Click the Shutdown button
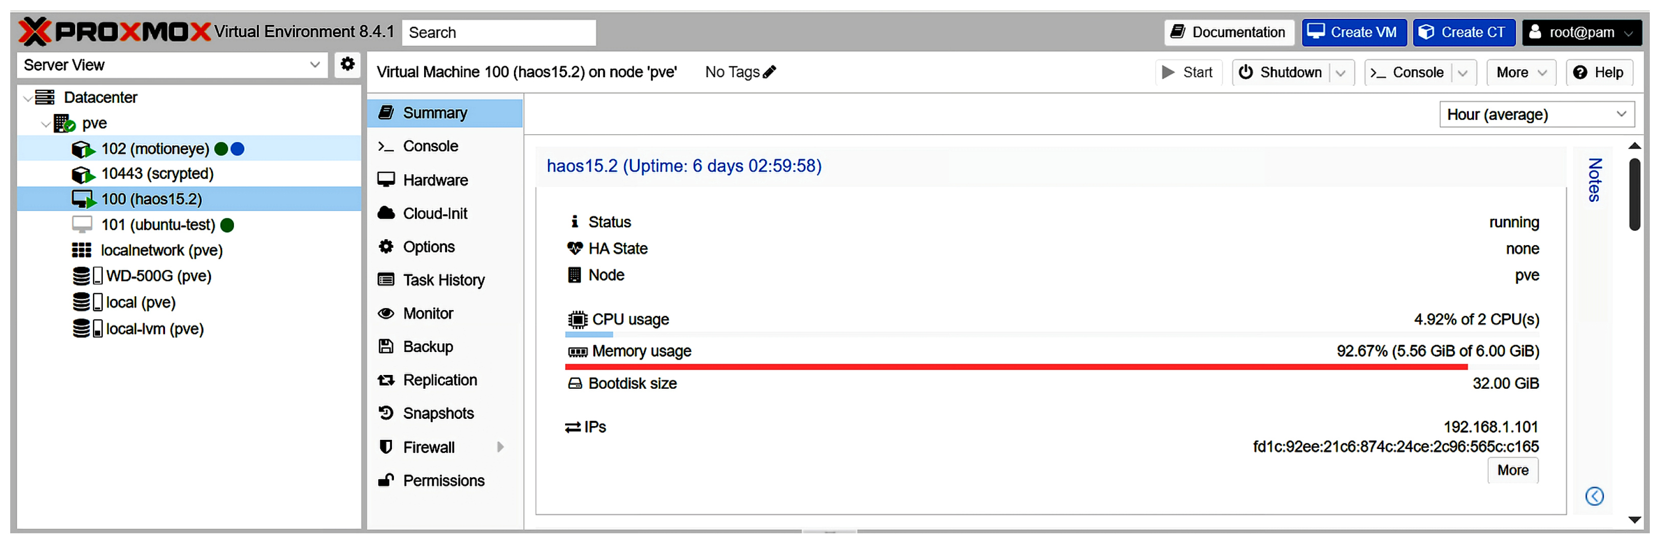The height and width of the screenshot is (543, 1659). 1281,73
